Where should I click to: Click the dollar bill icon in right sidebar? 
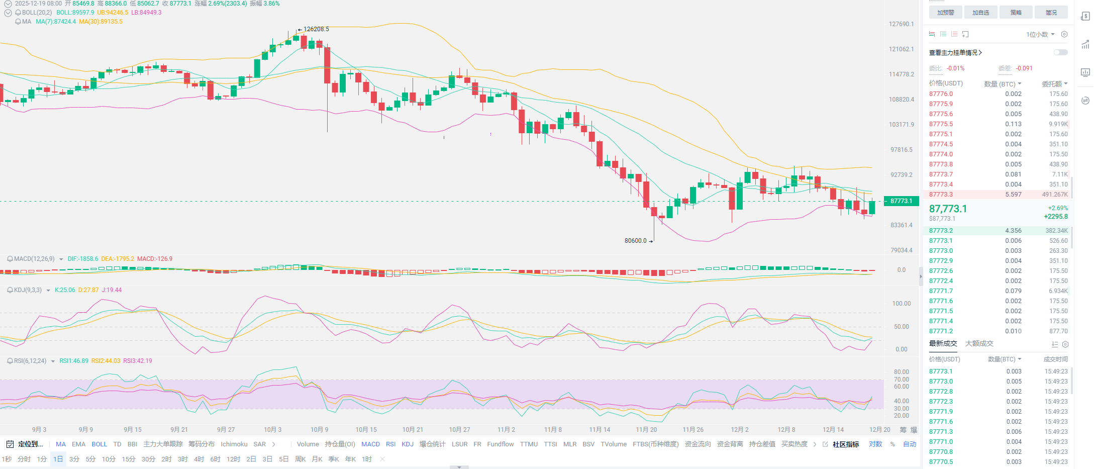tap(1085, 16)
